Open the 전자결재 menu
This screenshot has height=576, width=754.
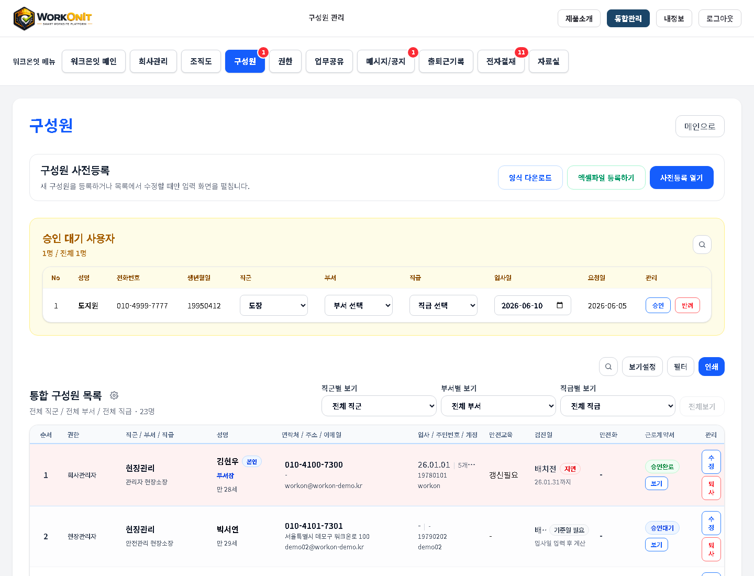click(x=501, y=61)
